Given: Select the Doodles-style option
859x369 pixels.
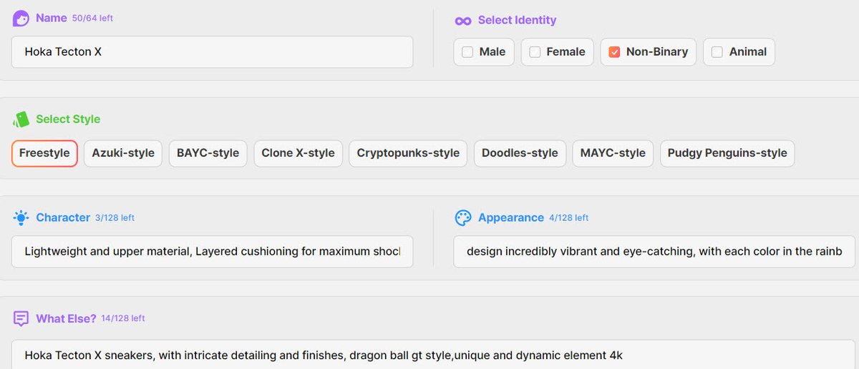Looking at the screenshot, I should tap(520, 153).
